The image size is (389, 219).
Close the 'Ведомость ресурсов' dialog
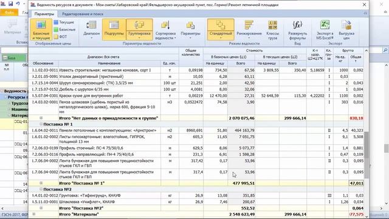(x=364, y=5)
